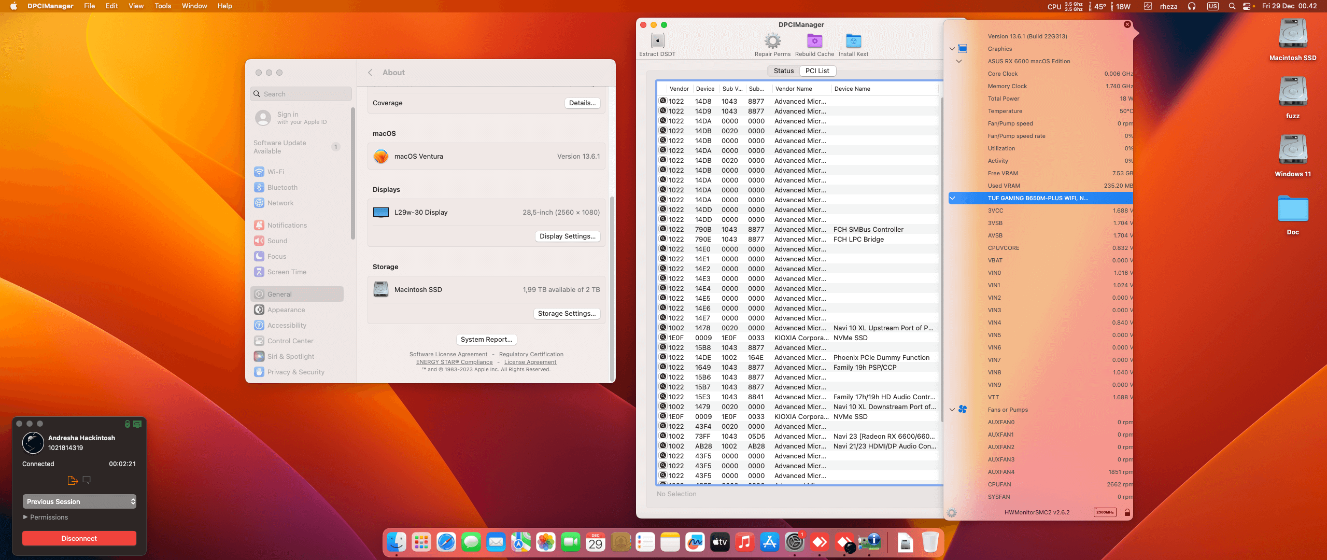Click the System Report button
This screenshot has width=1327, height=560.
click(x=486, y=340)
